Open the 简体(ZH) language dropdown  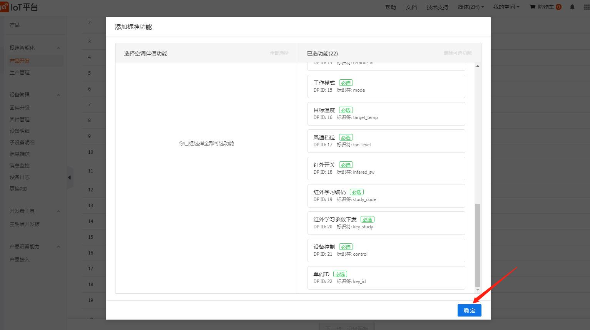(x=471, y=7)
